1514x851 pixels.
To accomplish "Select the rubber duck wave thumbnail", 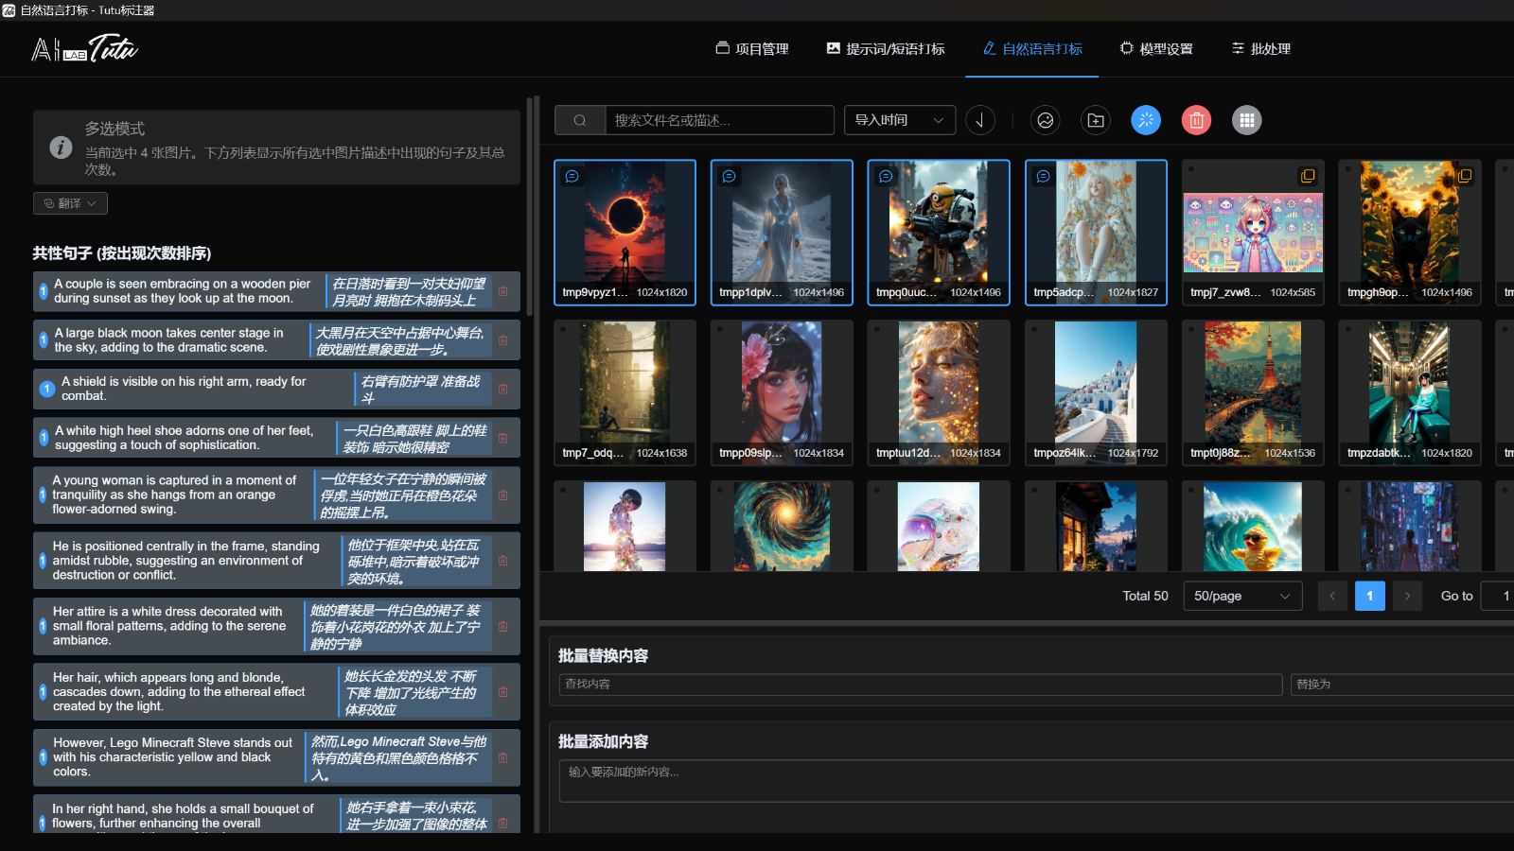I will [x=1253, y=526].
